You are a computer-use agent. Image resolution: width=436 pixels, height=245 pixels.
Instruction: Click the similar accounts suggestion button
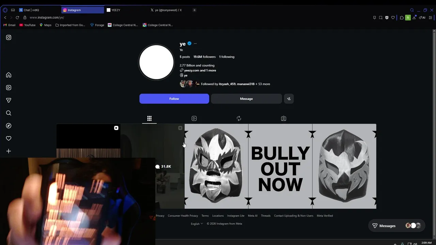point(289,99)
